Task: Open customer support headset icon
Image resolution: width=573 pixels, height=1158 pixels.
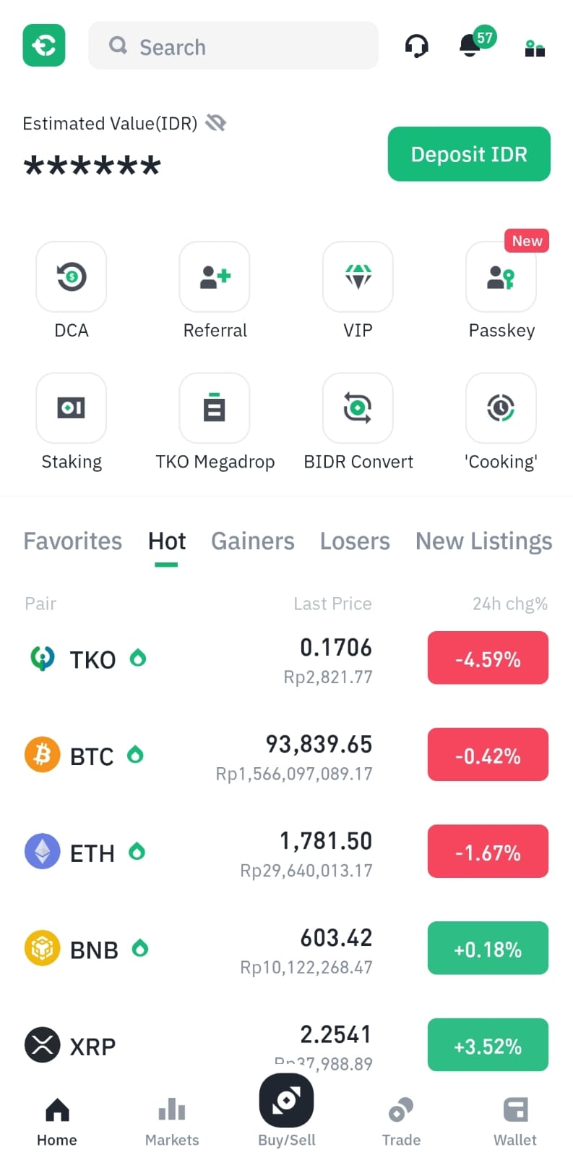Action: click(416, 46)
